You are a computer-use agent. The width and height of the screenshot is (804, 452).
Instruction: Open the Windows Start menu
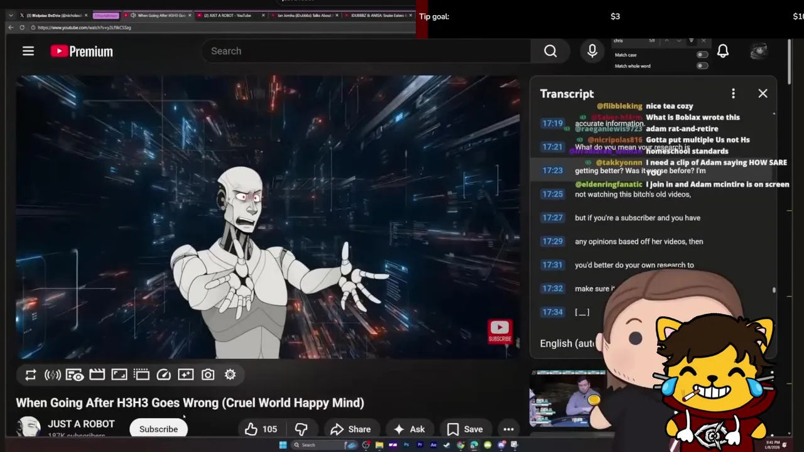coord(283,445)
